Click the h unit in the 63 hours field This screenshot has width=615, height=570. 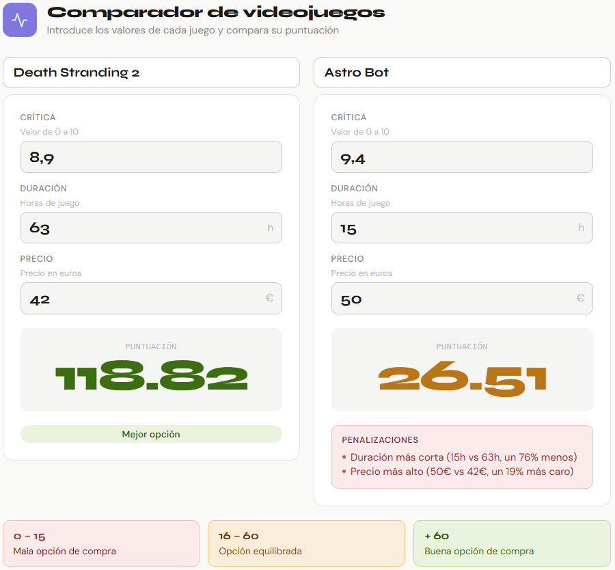click(270, 228)
